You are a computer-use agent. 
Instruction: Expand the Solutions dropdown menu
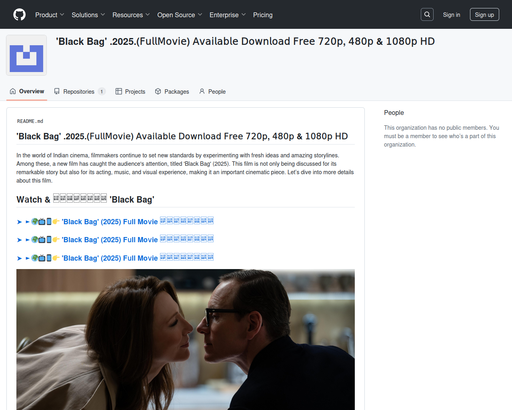point(88,15)
